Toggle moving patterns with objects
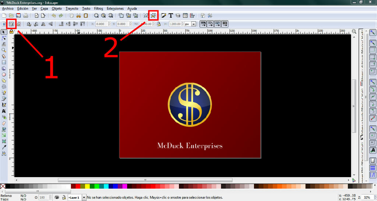Image resolution: width=377 pixels, height=201 pixels. (225, 24)
